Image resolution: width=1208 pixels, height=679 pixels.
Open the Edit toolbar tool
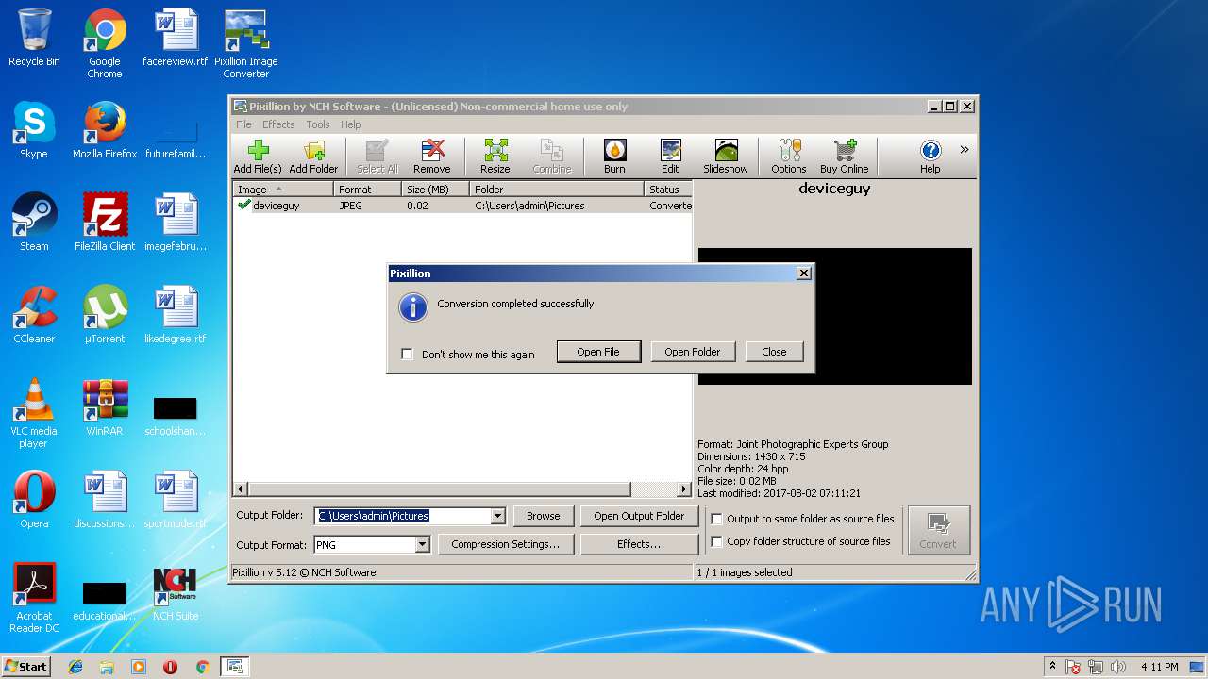tap(670, 157)
